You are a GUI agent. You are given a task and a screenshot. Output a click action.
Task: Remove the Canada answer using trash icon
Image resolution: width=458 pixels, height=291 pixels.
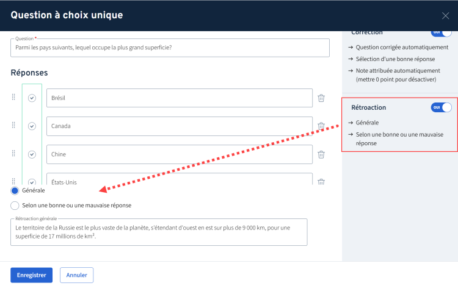coord(321,126)
